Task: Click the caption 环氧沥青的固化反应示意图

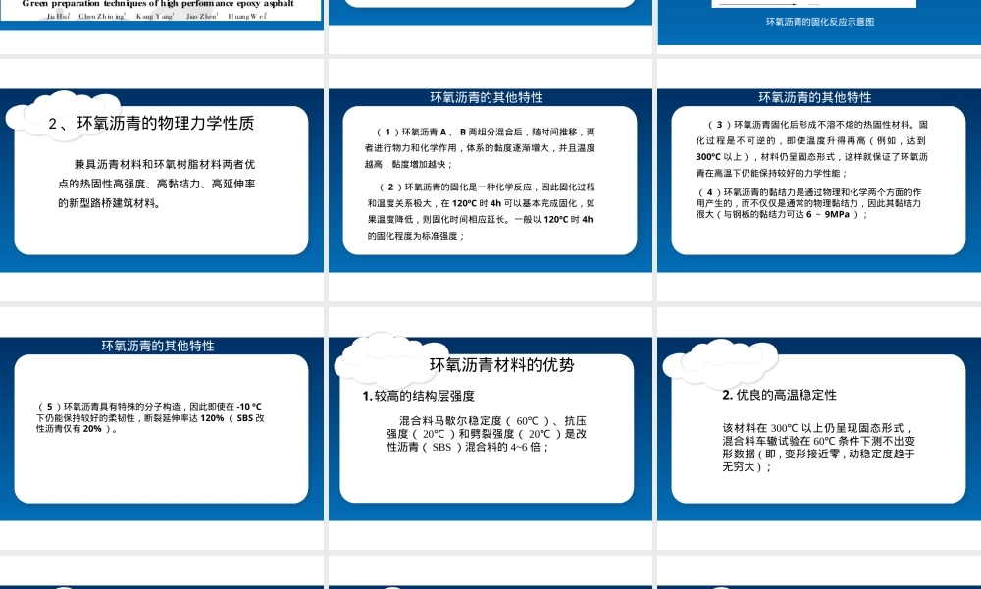Action: click(x=819, y=22)
